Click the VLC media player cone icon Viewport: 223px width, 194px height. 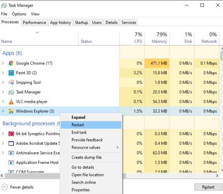click(11, 102)
